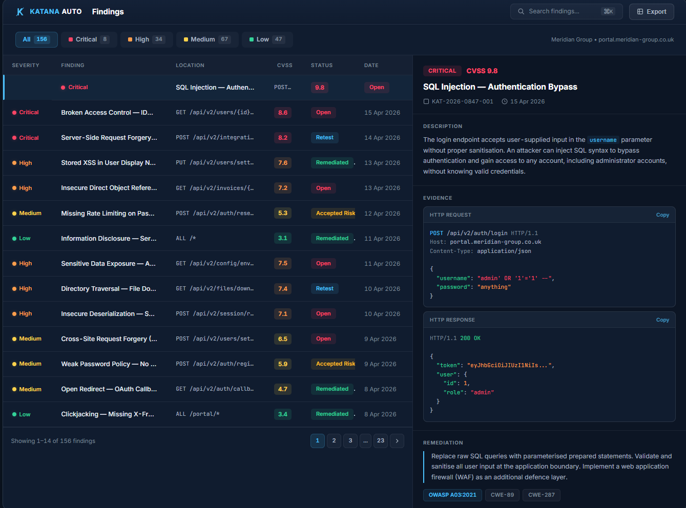Click the CWE-287 tag

pyautogui.click(x=542, y=495)
